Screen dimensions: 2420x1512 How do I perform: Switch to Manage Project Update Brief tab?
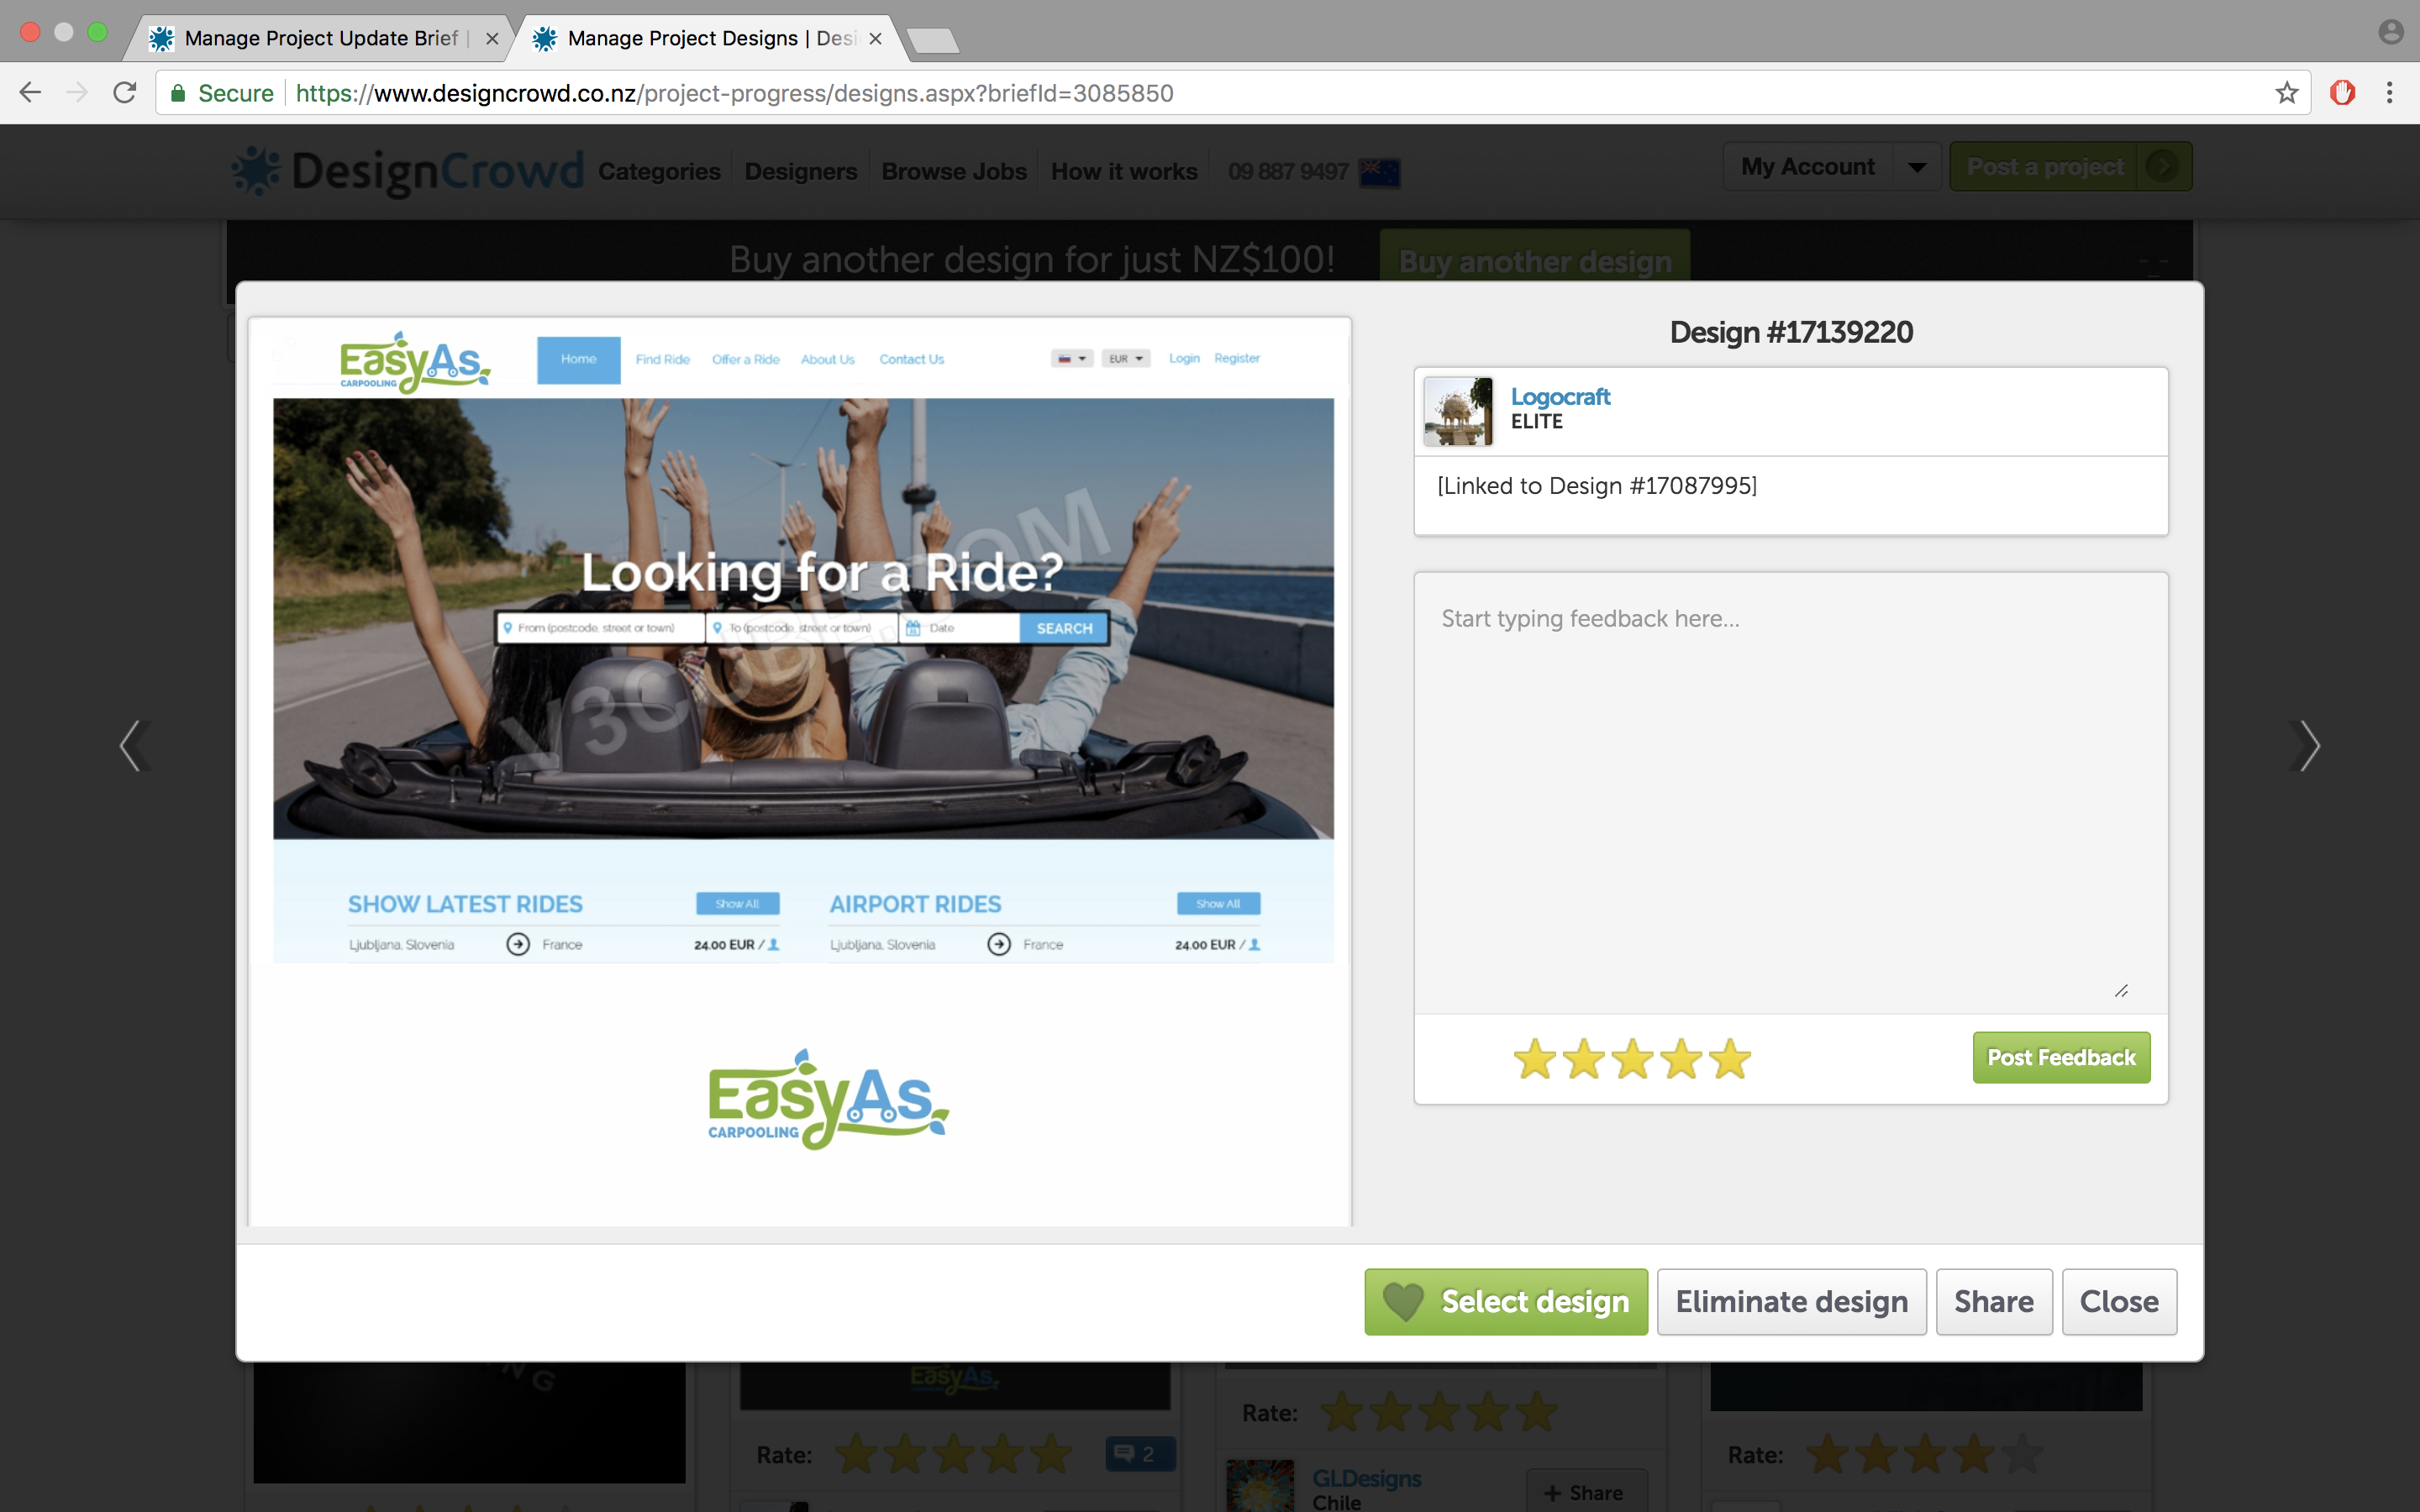click(320, 38)
